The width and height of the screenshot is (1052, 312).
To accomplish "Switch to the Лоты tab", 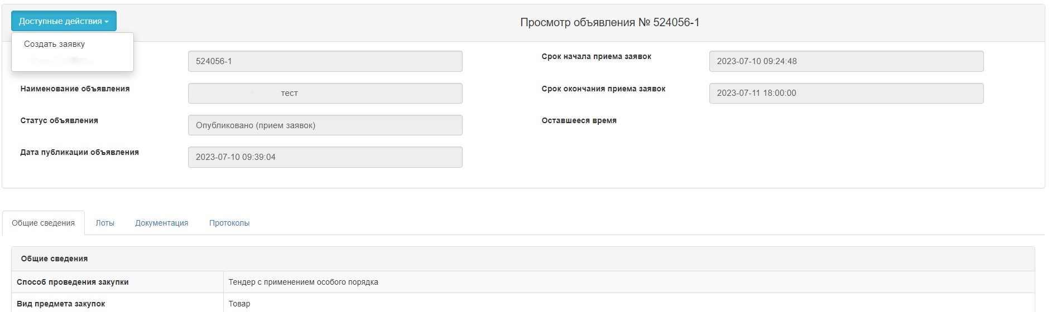I will 105,223.
